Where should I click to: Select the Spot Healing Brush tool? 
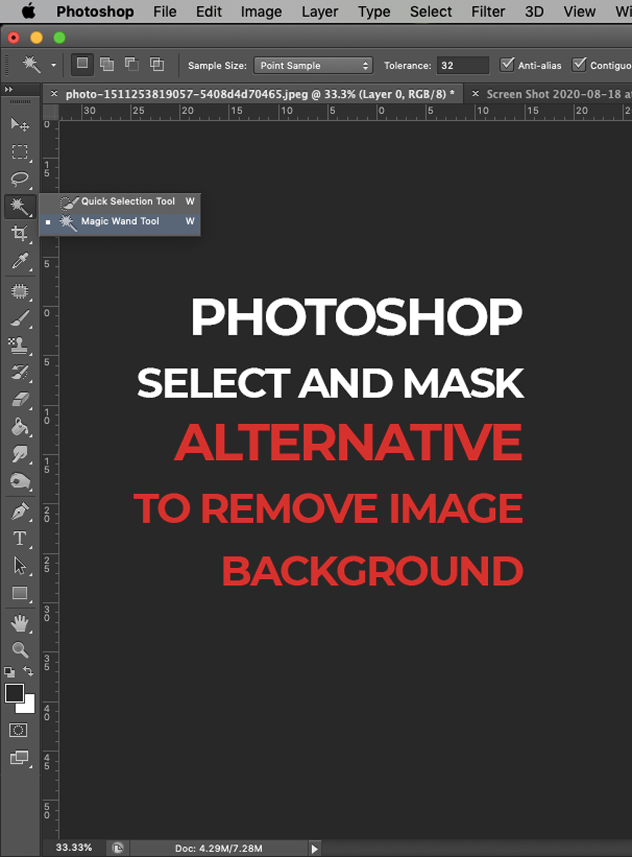(x=20, y=291)
